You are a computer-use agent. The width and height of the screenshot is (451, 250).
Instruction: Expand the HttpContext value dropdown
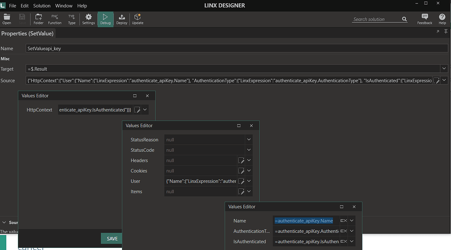(x=145, y=110)
